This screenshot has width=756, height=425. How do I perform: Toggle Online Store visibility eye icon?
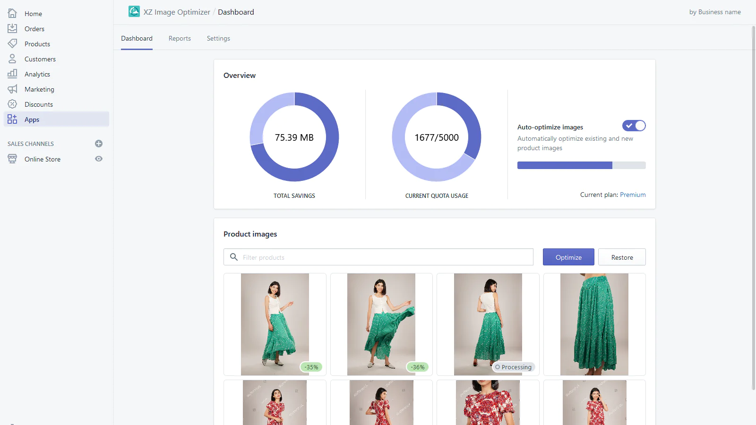[x=99, y=159]
